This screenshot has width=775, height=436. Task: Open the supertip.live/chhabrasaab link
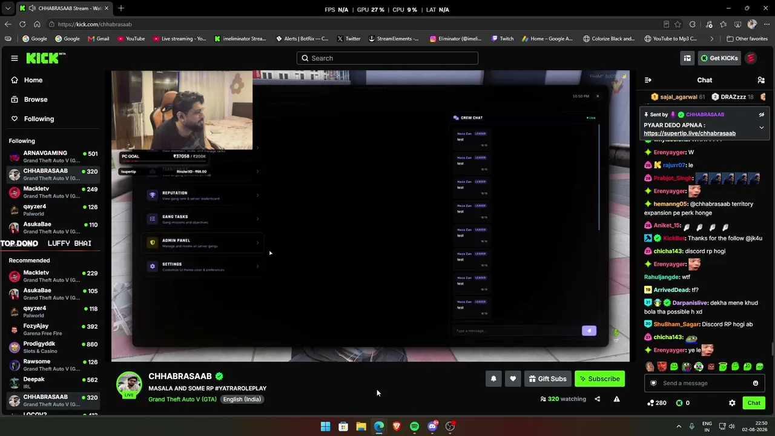[690, 133]
